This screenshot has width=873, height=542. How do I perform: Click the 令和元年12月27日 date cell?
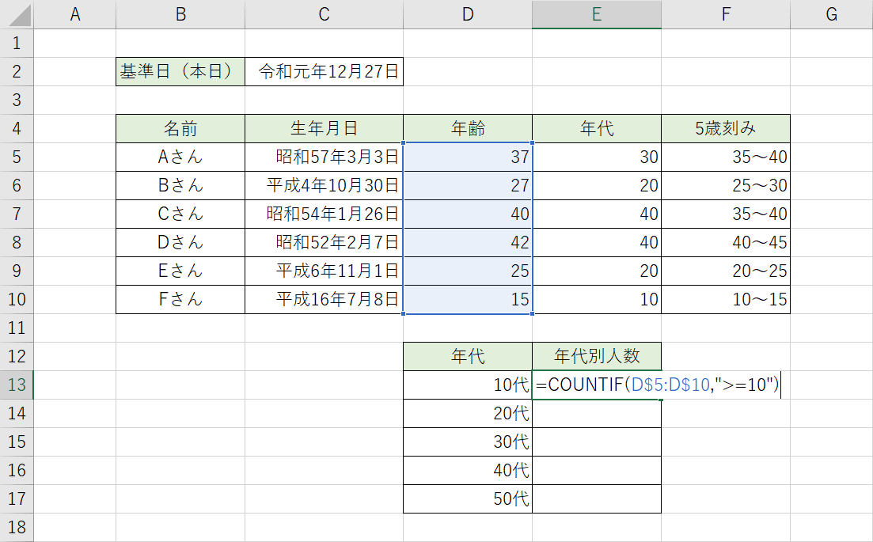pyautogui.click(x=324, y=71)
